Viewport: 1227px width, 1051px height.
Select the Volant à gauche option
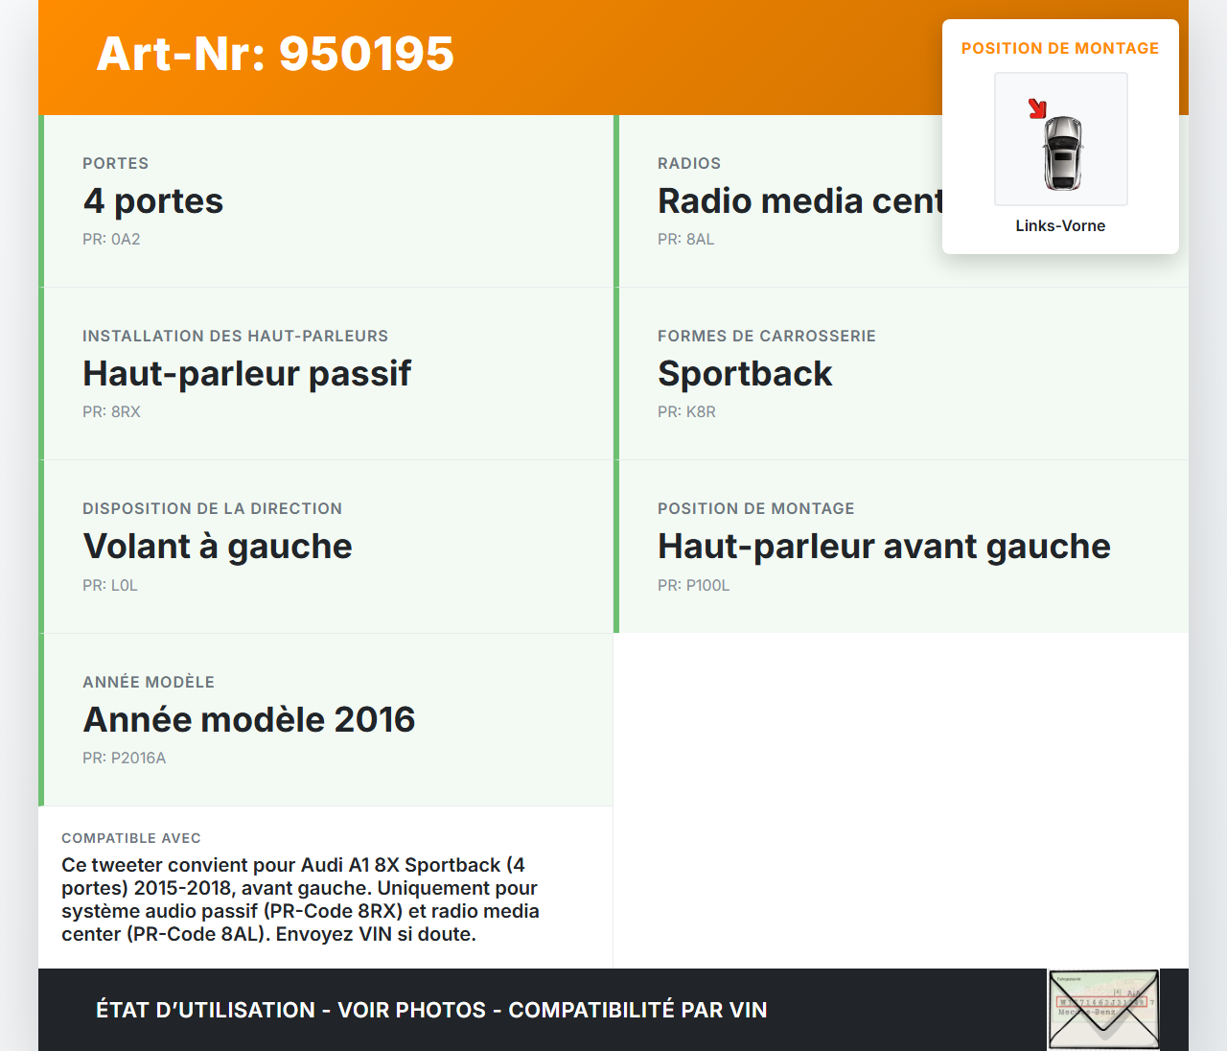[218, 547]
